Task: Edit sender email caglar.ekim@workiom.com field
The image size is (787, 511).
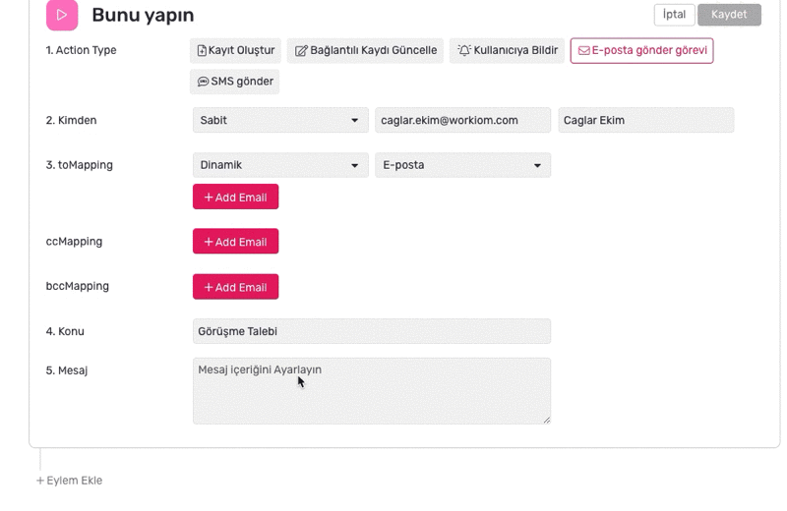Action: [x=462, y=120]
